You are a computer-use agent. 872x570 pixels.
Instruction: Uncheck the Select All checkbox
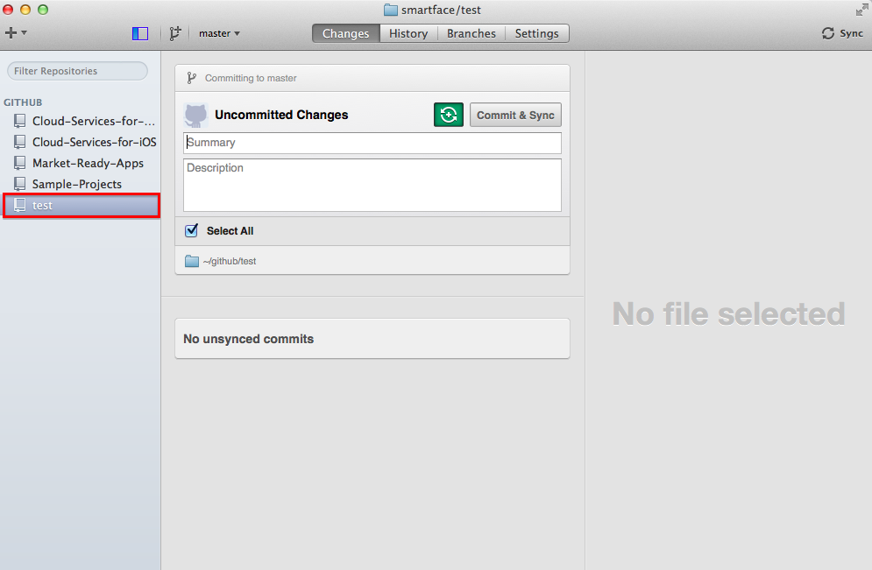[191, 230]
